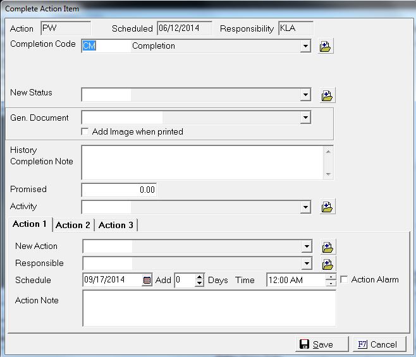Expand the New Status dropdown list

point(305,95)
